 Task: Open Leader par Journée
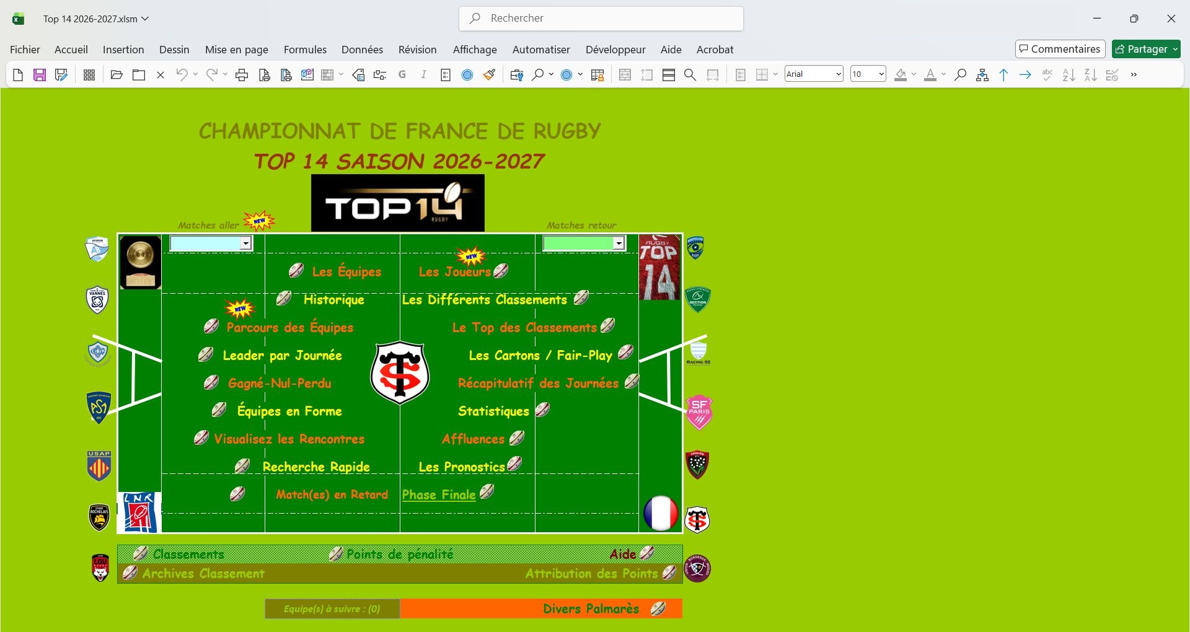pos(282,355)
